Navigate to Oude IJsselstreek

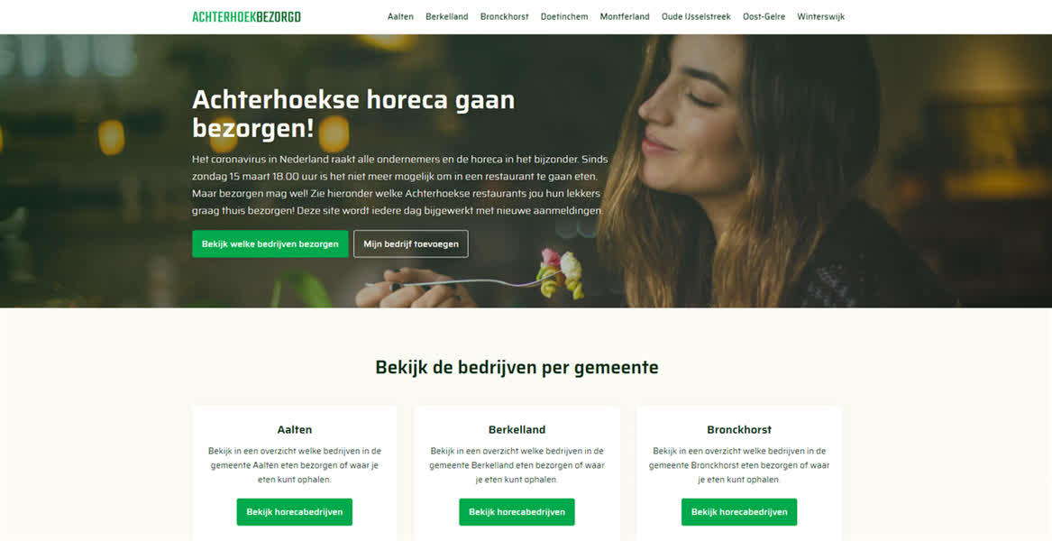(x=696, y=17)
